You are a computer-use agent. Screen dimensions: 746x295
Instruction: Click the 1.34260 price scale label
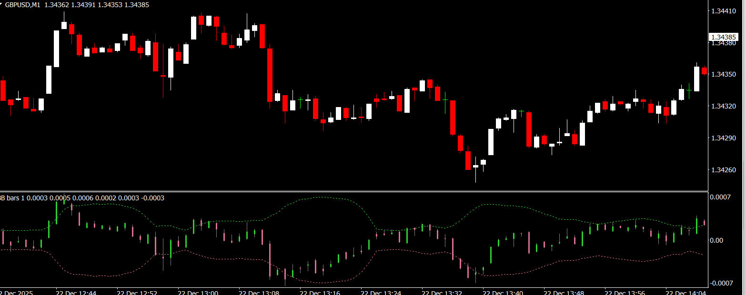724,170
